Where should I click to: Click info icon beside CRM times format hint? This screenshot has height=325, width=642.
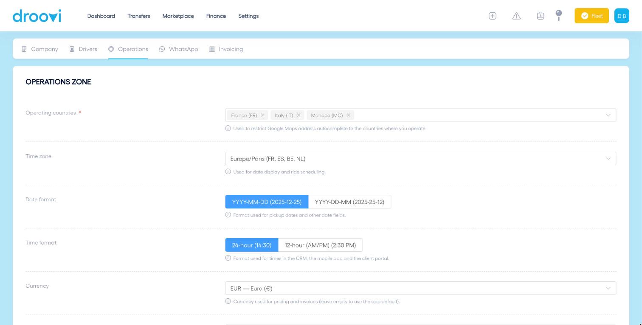[228, 258]
